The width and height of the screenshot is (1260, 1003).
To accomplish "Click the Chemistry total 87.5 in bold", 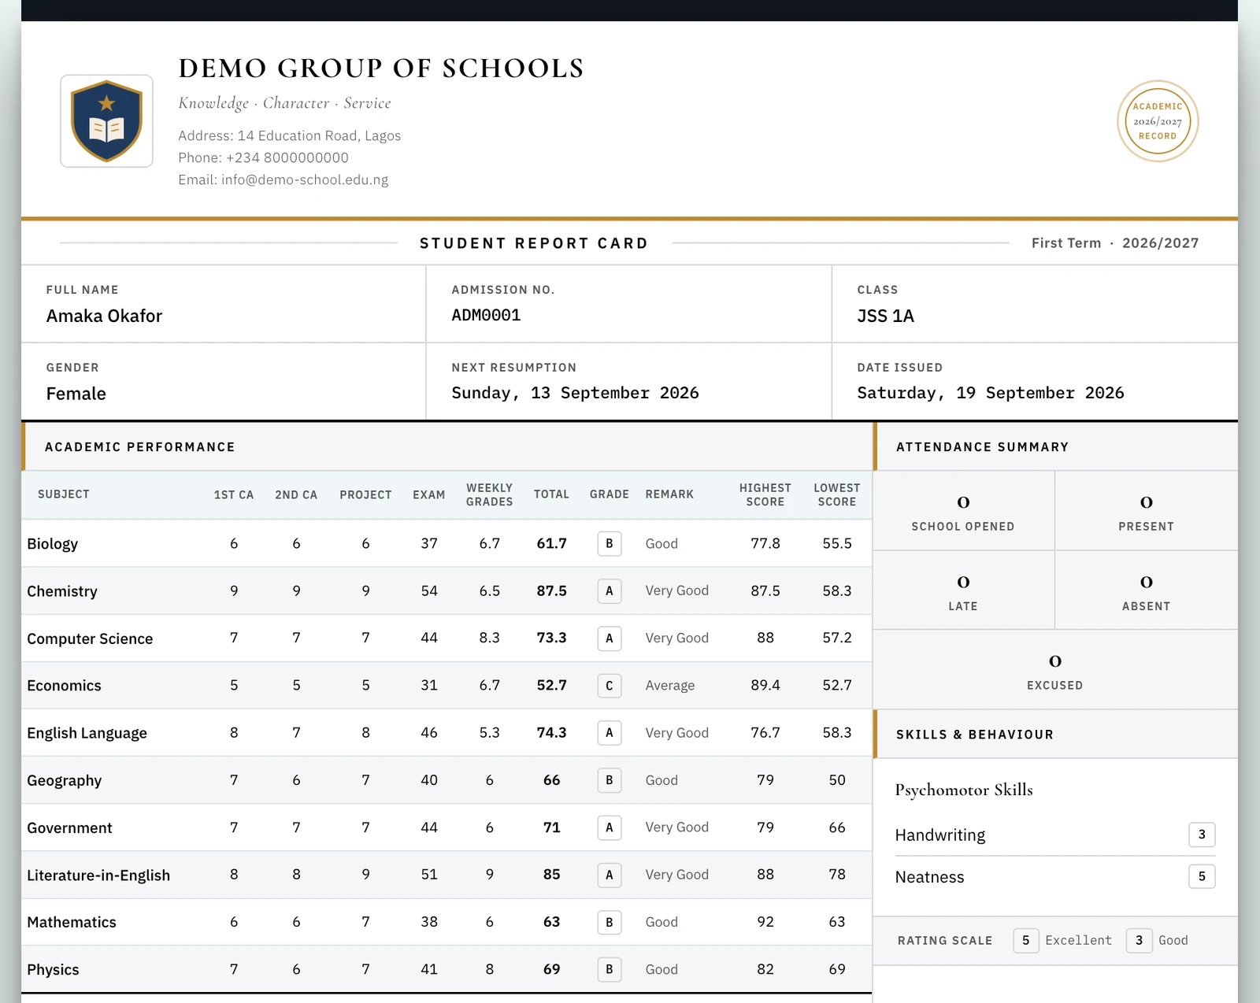I will click(551, 590).
